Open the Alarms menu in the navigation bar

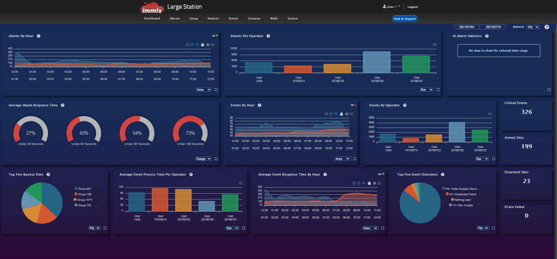click(x=175, y=19)
